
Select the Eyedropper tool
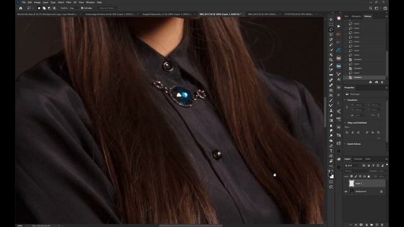coord(331,65)
